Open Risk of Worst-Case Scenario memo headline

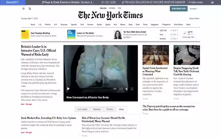click(x=104, y=120)
